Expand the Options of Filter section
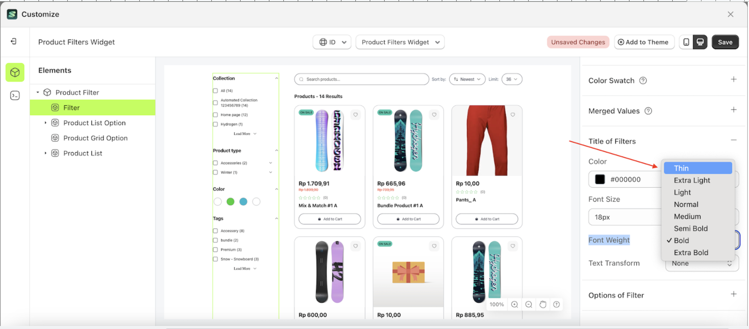The height and width of the screenshot is (329, 749). pos(733,294)
